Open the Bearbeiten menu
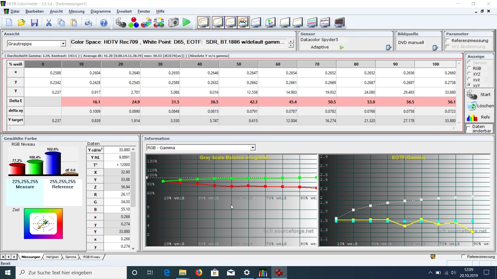The height and width of the screenshot is (279, 497). (x=34, y=11)
